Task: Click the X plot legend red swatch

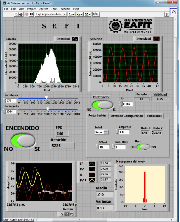Action: [92, 175]
